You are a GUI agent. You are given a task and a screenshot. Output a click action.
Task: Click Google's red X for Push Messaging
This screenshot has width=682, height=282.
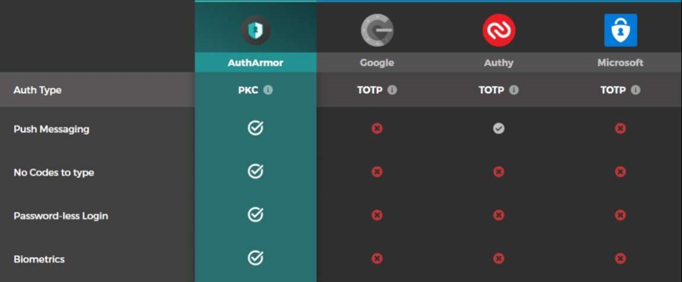tap(377, 129)
